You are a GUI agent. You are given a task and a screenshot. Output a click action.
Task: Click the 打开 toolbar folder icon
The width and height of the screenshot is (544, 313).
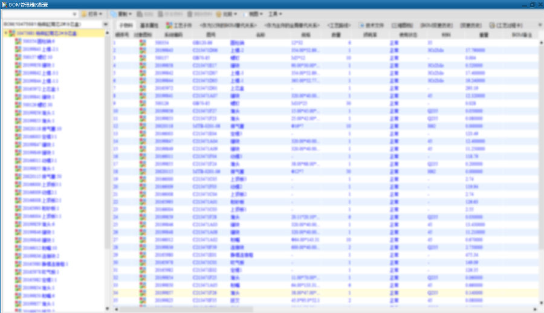click(x=83, y=14)
